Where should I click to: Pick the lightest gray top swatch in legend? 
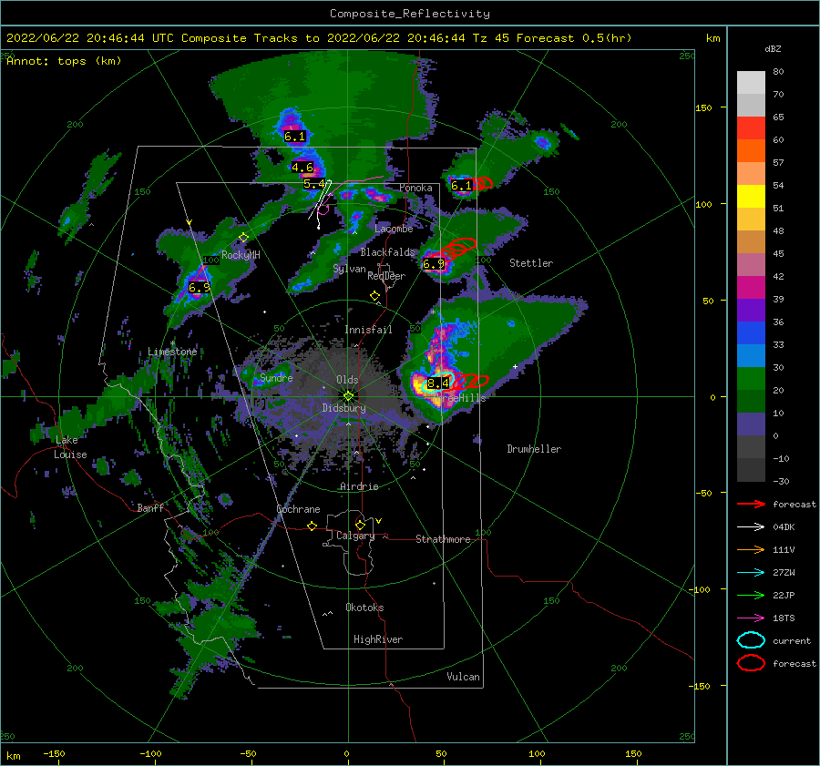[751, 82]
